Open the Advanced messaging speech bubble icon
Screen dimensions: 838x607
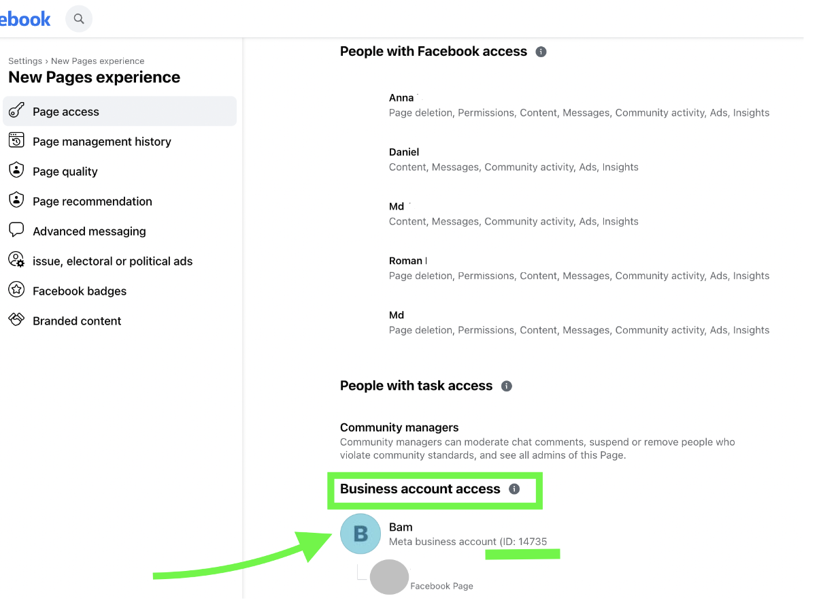point(16,230)
